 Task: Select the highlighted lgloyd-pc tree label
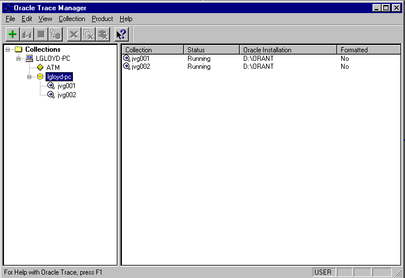(x=59, y=77)
